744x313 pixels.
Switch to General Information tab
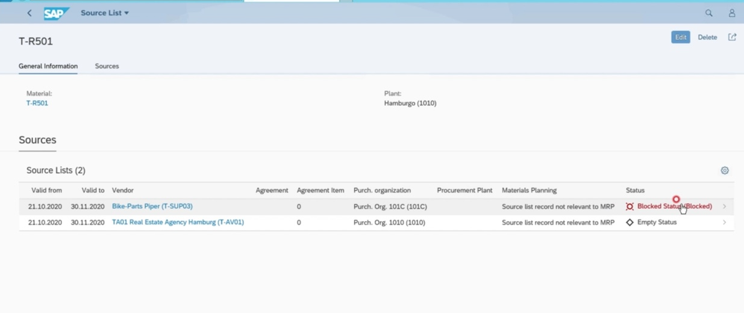point(48,66)
